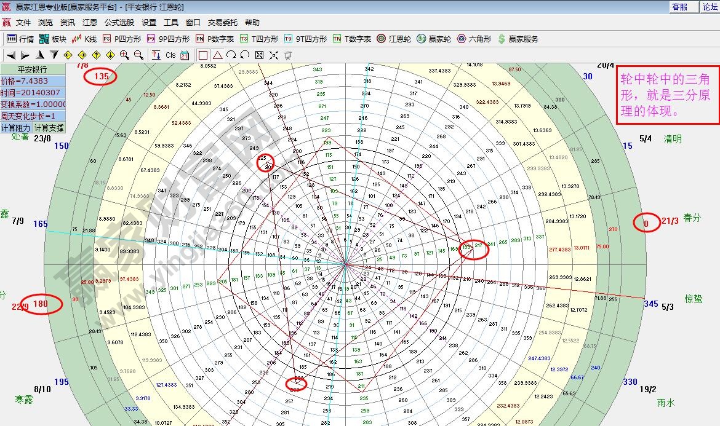Click the Cls clear button
Viewport: 720px width, 426px height.
tap(170, 55)
